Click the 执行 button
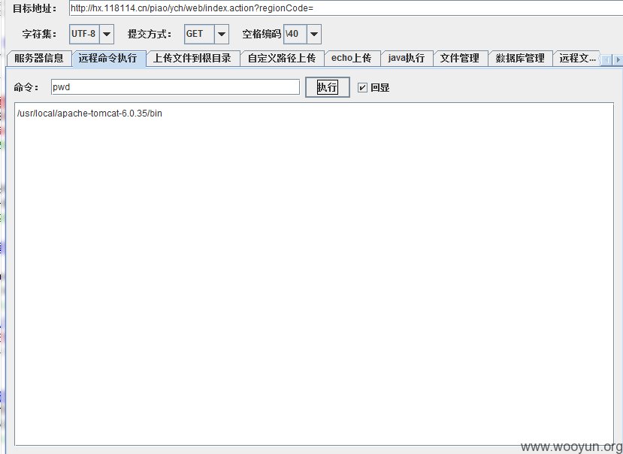 328,87
